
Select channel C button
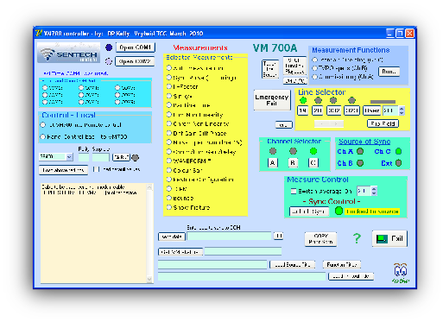(x=313, y=163)
